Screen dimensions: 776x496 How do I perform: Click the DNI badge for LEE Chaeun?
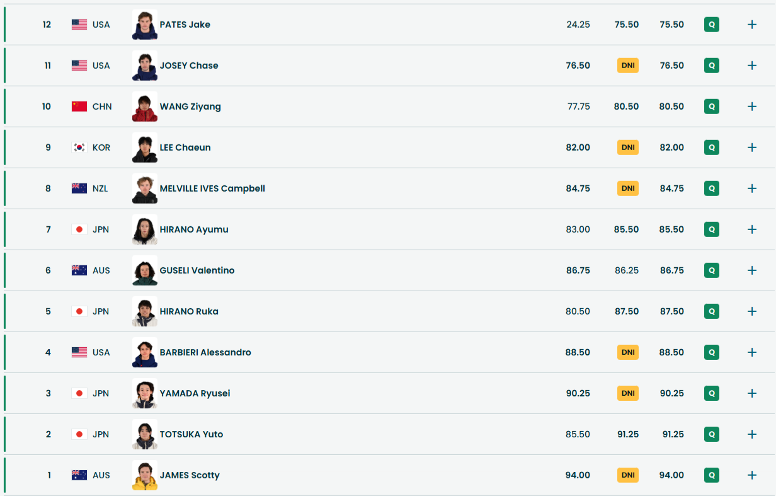tap(628, 147)
